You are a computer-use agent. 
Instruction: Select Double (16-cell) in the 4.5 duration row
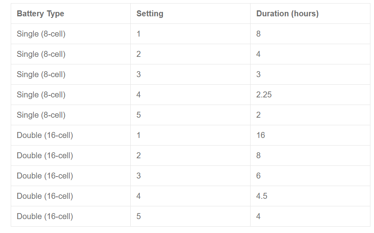[x=45, y=196]
